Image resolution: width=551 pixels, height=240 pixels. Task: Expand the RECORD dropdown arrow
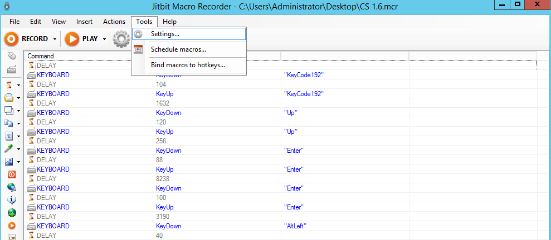click(x=55, y=39)
